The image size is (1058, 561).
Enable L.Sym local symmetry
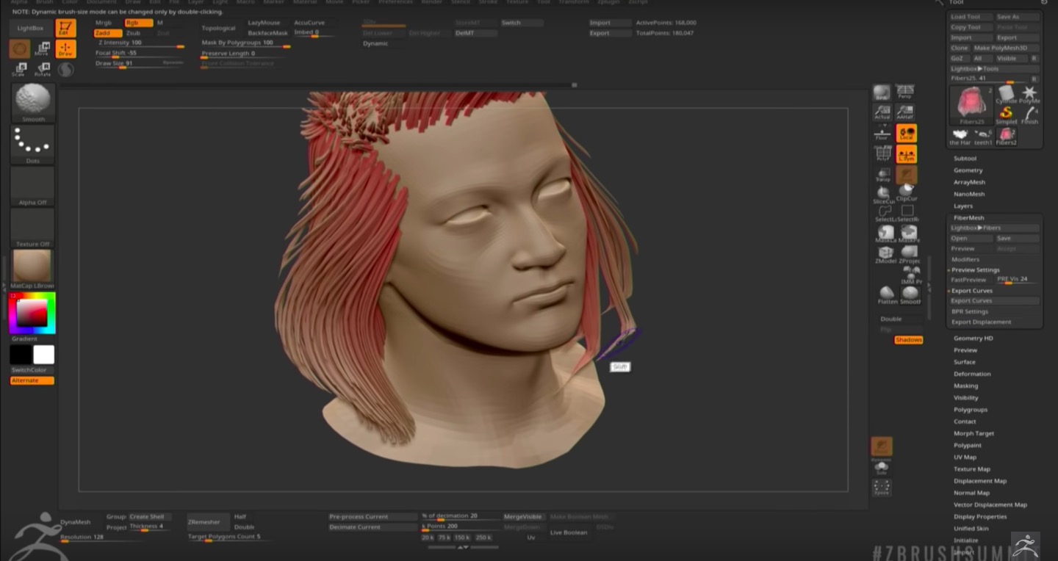tap(906, 154)
